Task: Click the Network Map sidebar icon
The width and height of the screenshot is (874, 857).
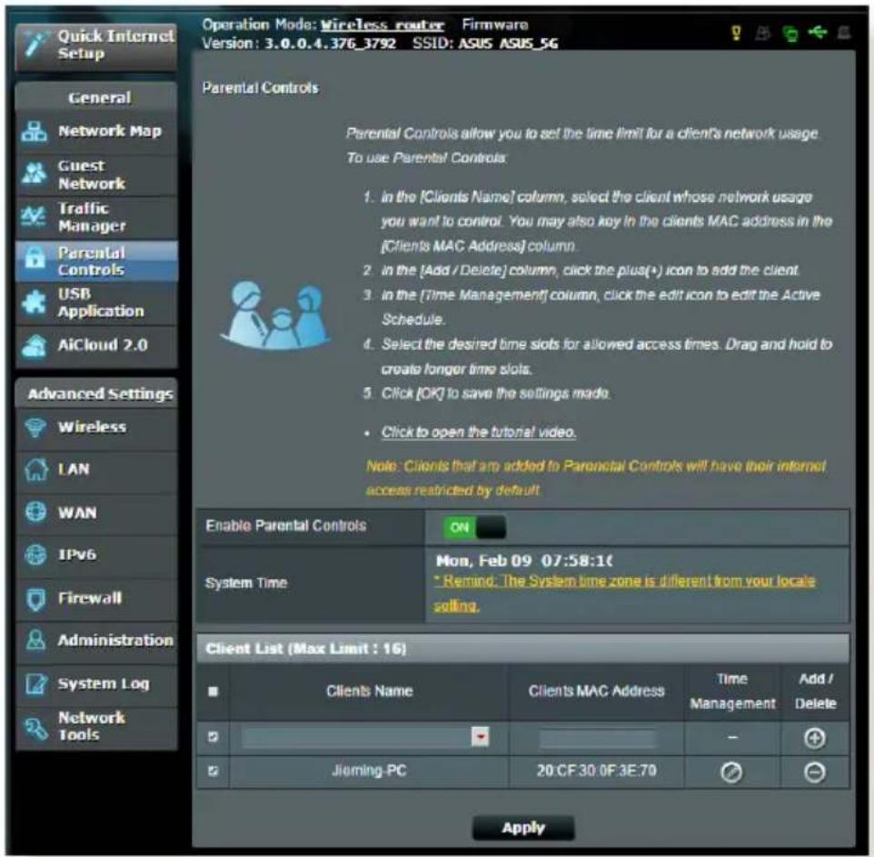Action: click(34, 132)
